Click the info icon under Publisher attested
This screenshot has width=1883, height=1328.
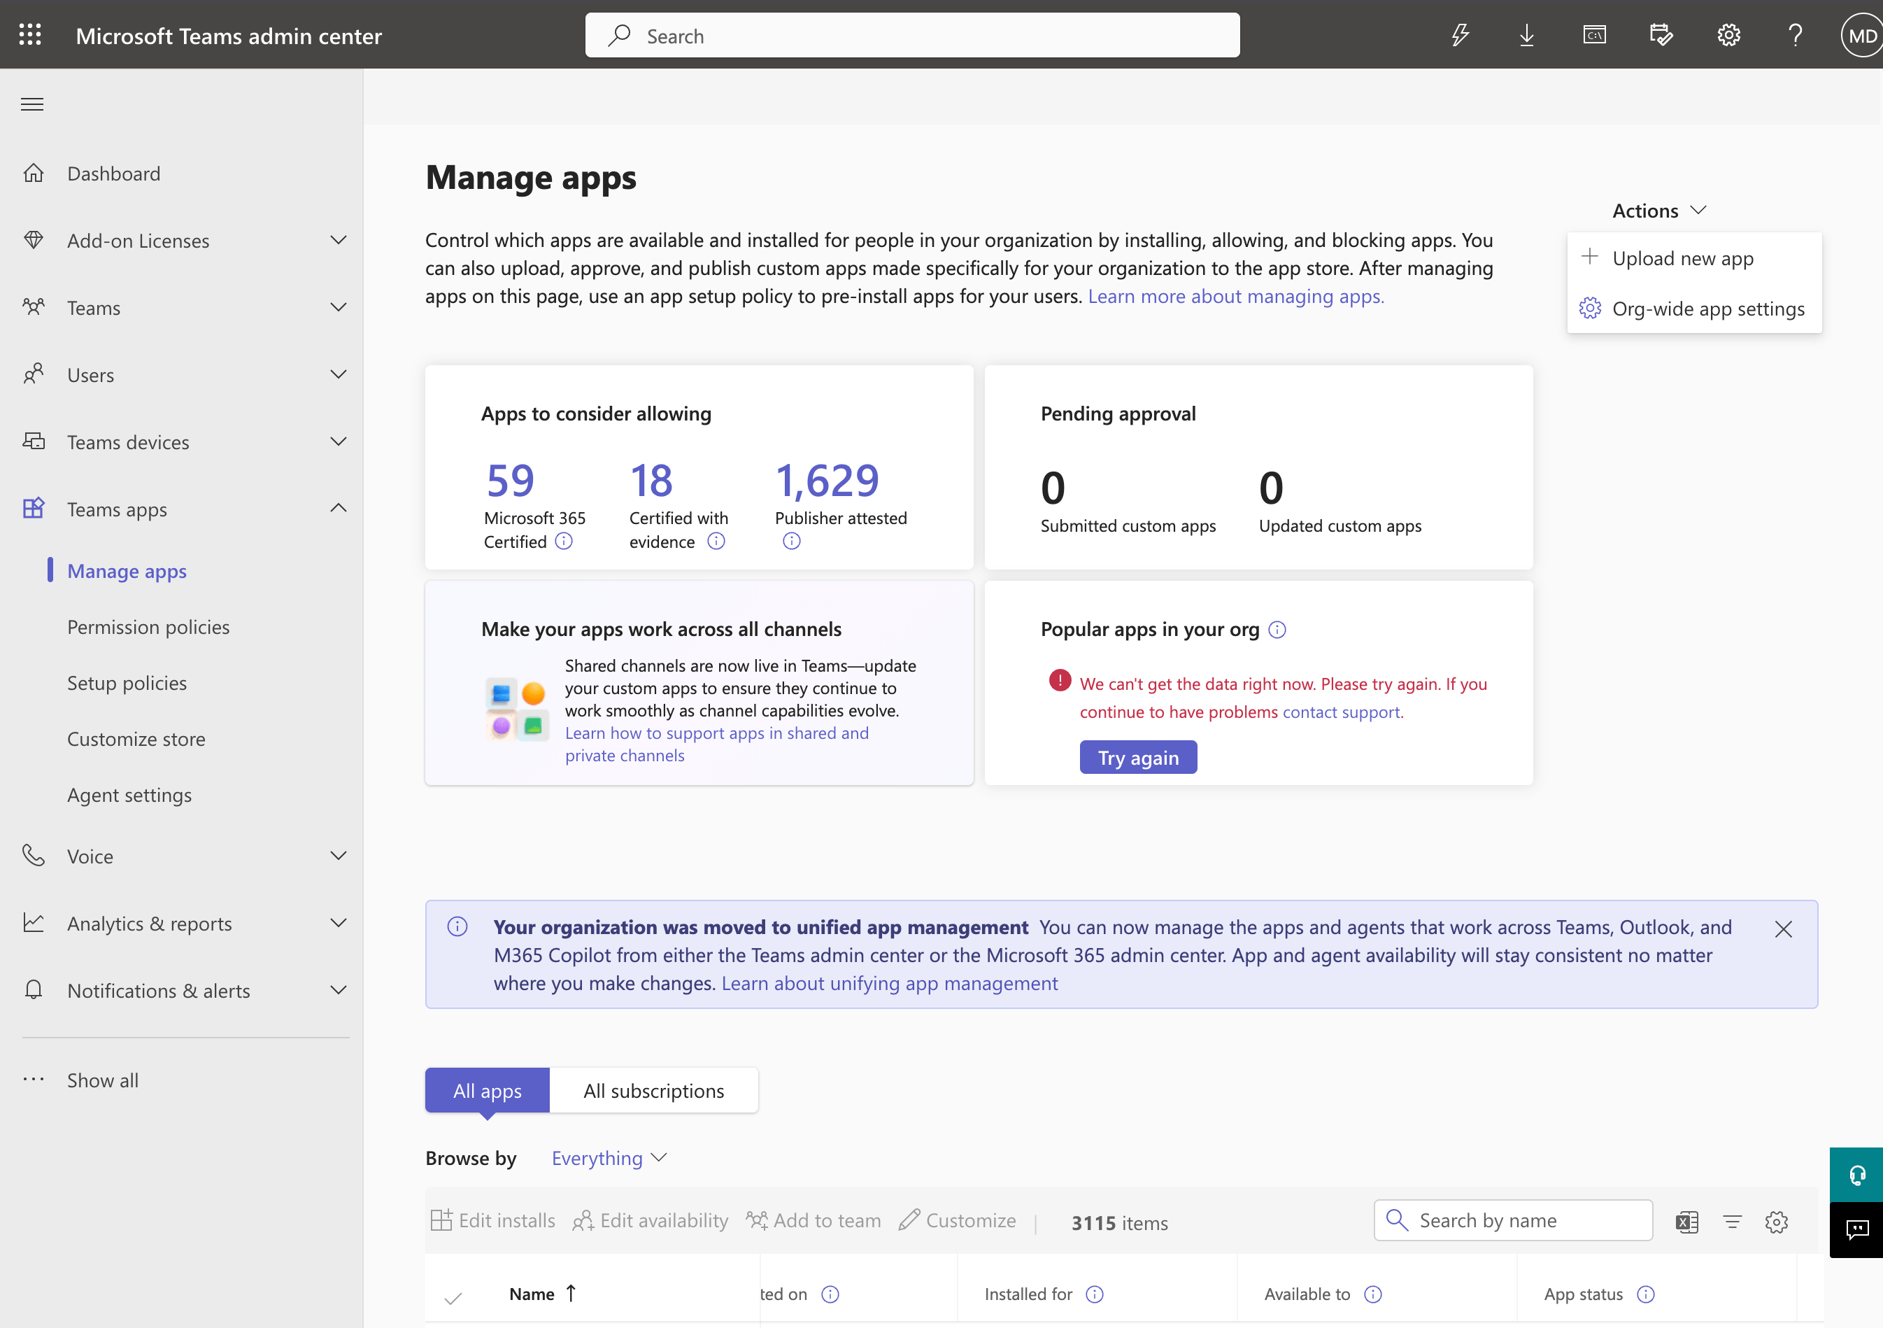pos(791,541)
